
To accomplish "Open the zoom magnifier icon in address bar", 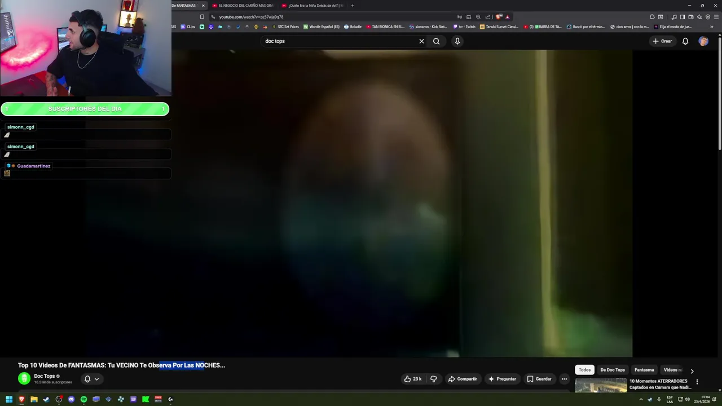I will 478,17.
